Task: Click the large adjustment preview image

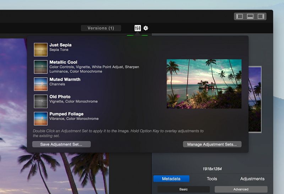Action: pos(204,84)
